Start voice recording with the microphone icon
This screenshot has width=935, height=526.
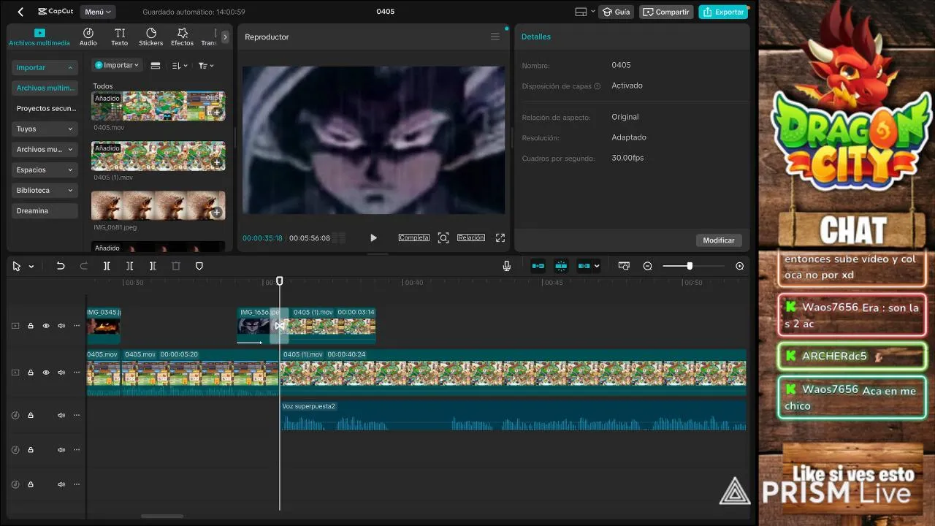click(x=507, y=267)
